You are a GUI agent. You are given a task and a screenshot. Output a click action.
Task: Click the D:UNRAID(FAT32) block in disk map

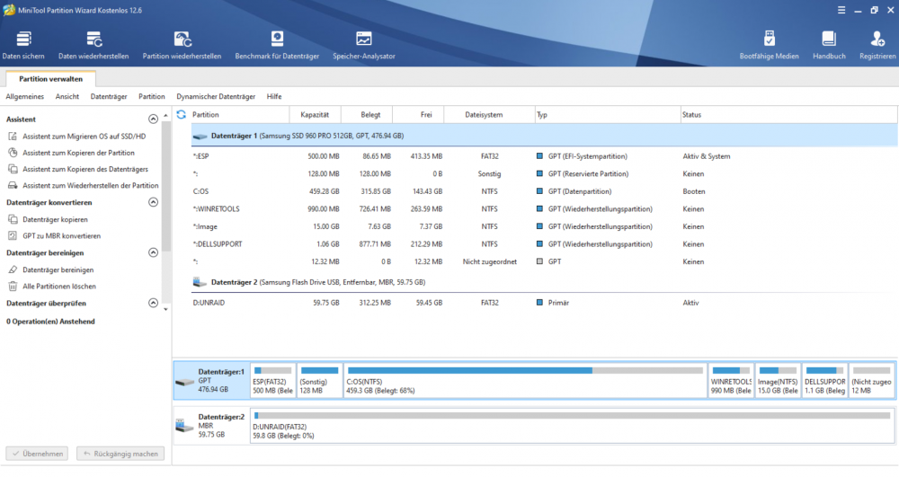coord(572,426)
